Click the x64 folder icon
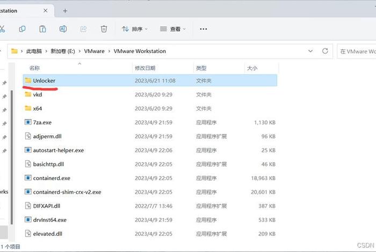Screen dimensions: 376x252 click(x=28, y=108)
